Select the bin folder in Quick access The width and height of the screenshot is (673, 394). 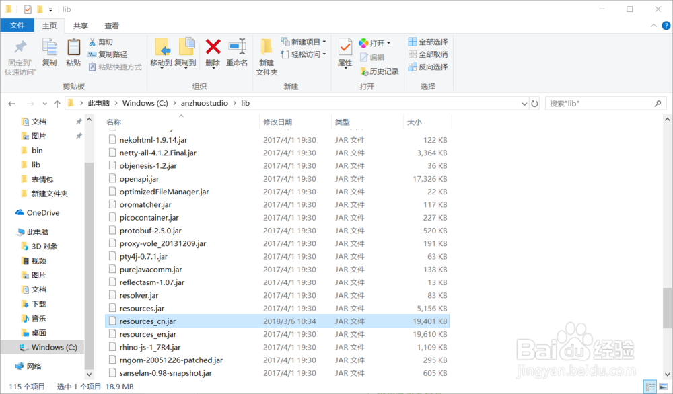click(32, 151)
